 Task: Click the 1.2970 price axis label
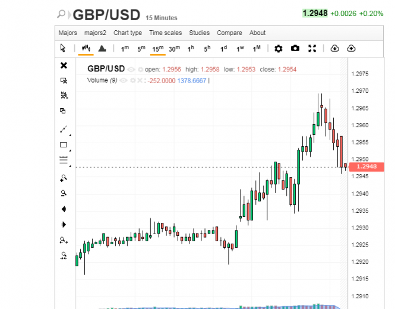click(x=360, y=91)
